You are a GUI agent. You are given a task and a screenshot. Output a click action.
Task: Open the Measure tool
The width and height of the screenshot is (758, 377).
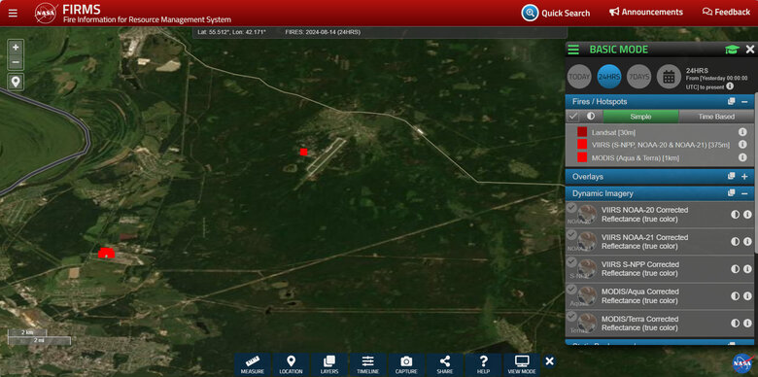click(x=253, y=365)
